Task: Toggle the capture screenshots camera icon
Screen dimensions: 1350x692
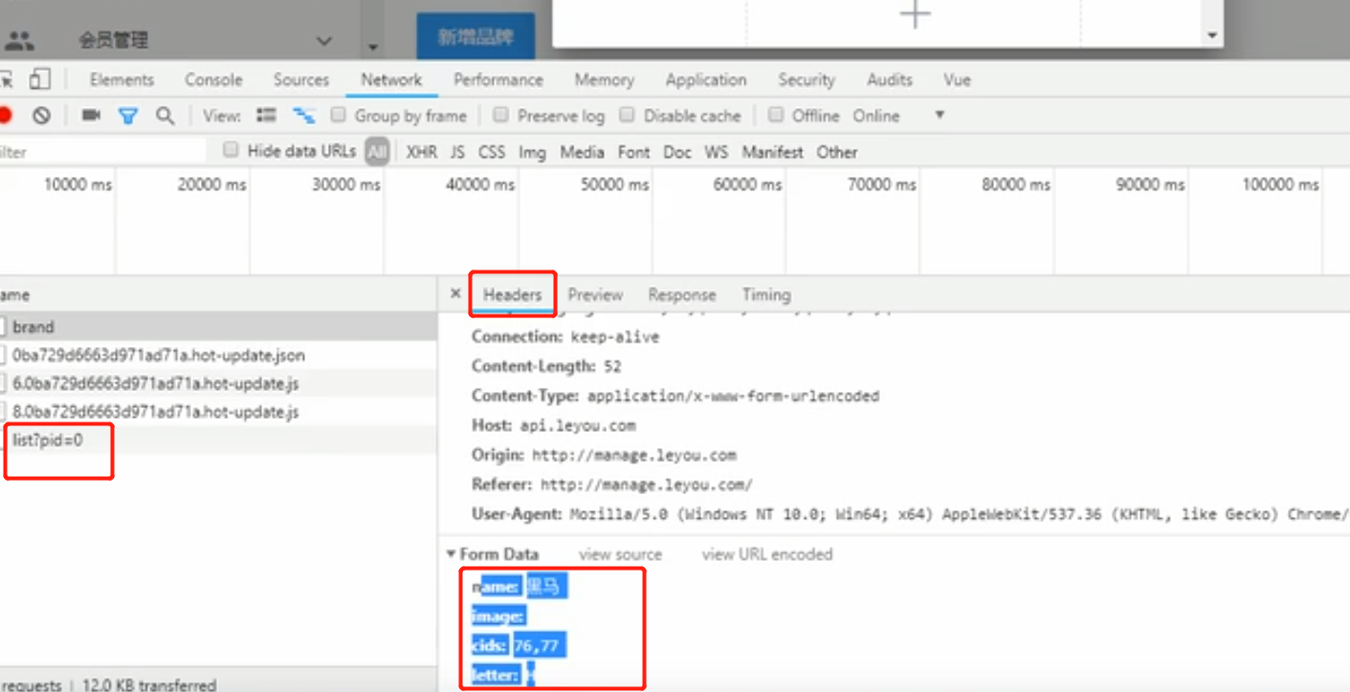Action: pyautogui.click(x=91, y=116)
